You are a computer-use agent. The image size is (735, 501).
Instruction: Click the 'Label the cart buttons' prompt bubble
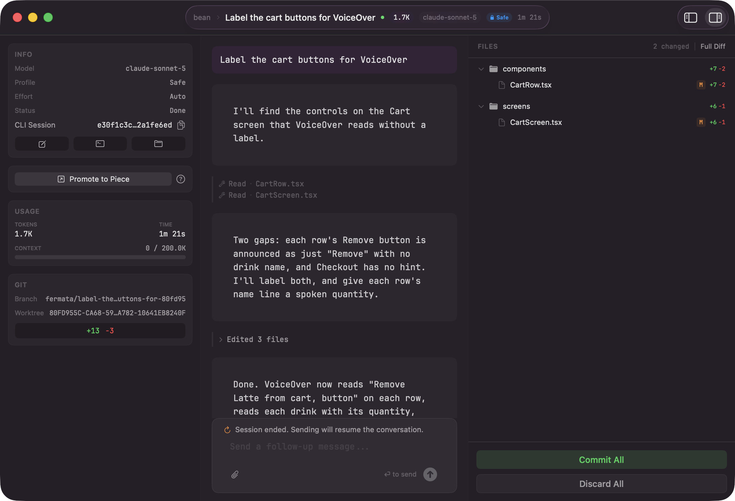334,60
